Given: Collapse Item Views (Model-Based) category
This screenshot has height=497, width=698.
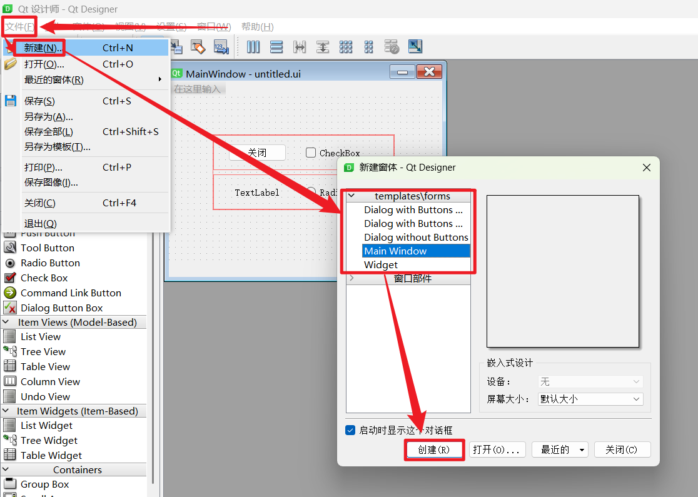Looking at the screenshot, I should click(6, 322).
